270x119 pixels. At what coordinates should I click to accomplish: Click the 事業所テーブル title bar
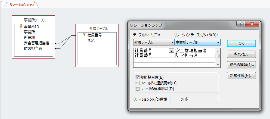click(34, 20)
